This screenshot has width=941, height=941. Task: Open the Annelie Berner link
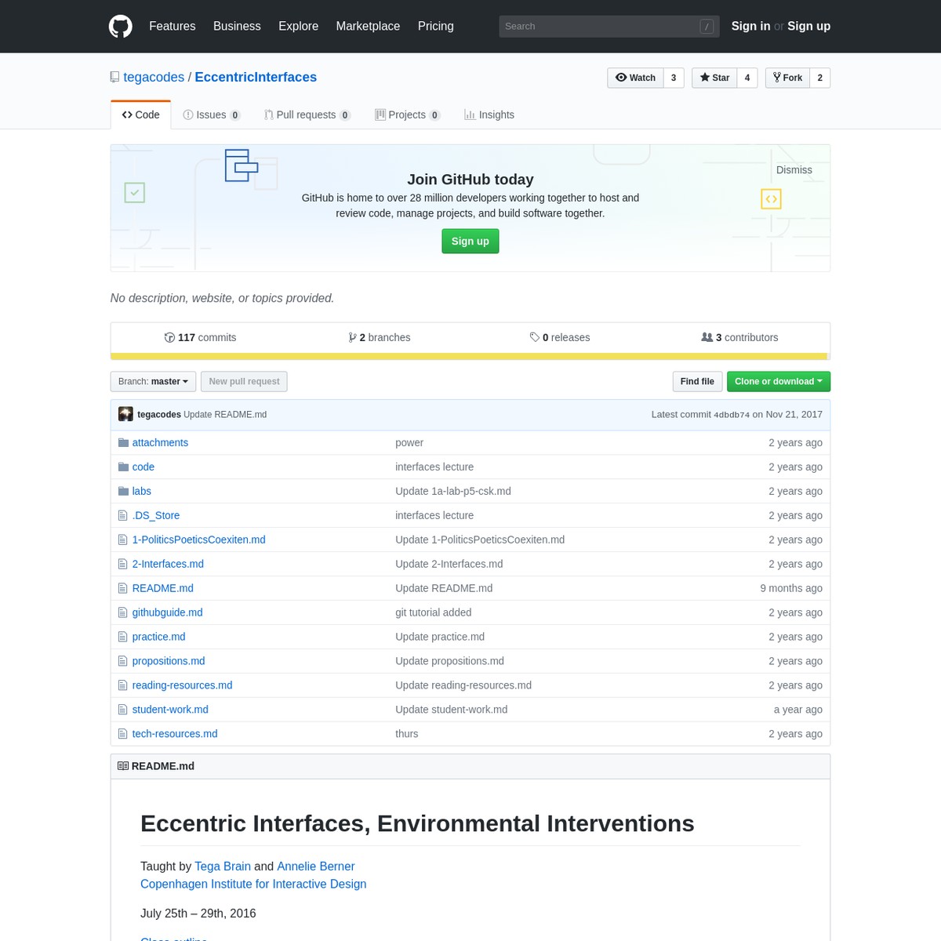(x=316, y=866)
